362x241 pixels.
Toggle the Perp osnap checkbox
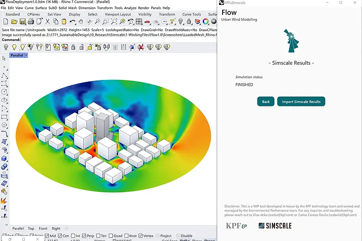tap(84, 236)
